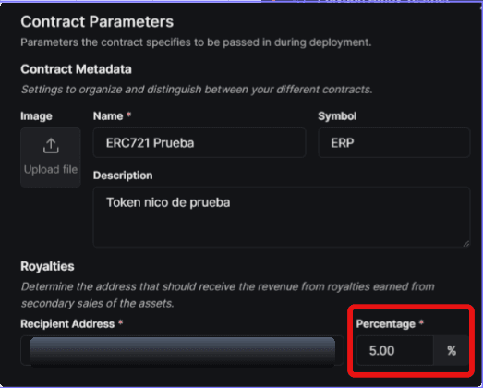The image size is (483, 388).
Task: Click the percent sign suffix
Action: pyautogui.click(x=452, y=351)
